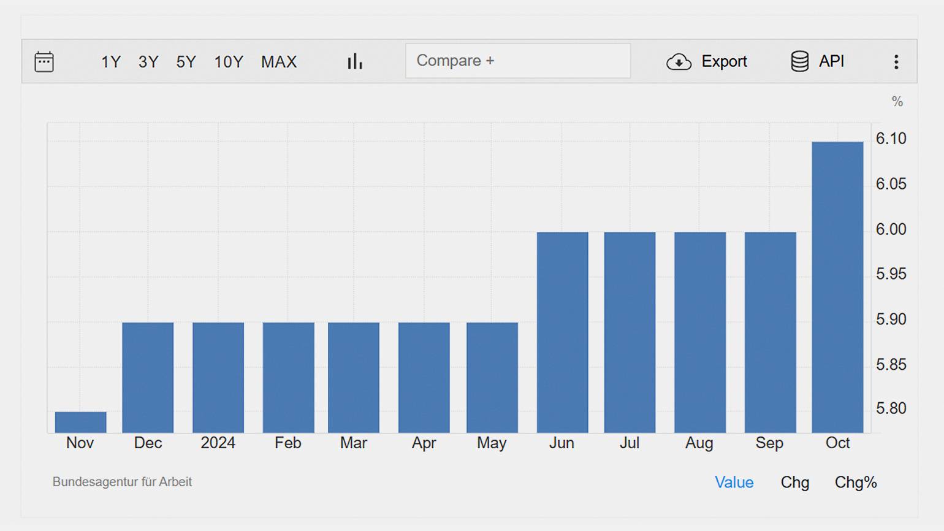The height and width of the screenshot is (531, 944).
Task: Switch to the Value view
Action: [734, 483]
